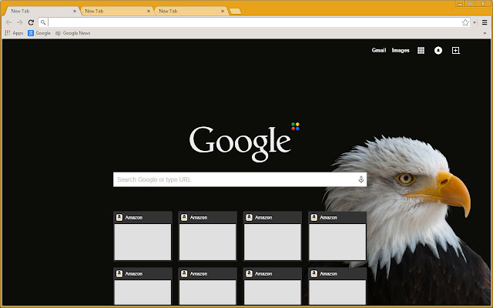Image resolution: width=493 pixels, height=308 pixels.
Task: Open the Chrome hamburger menu
Action: click(485, 22)
